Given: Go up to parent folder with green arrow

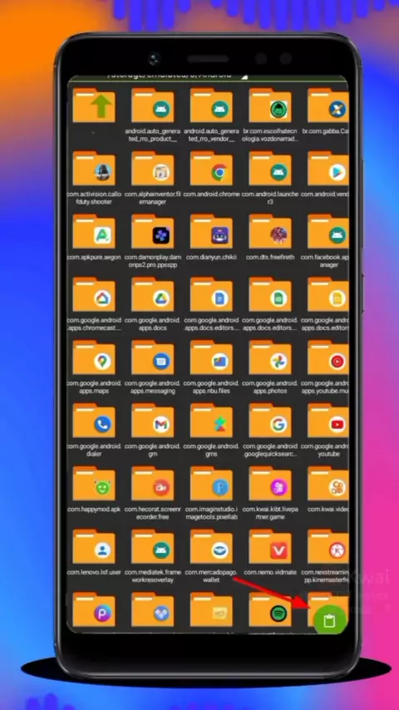Looking at the screenshot, I should click(94, 106).
